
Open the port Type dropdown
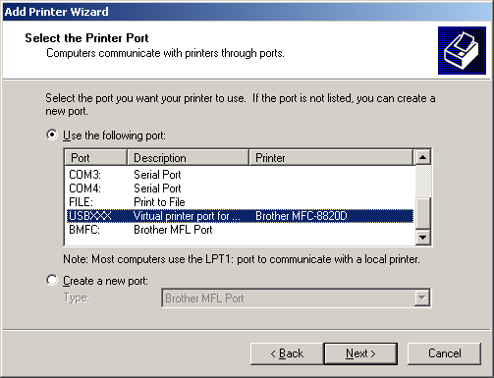tap(422, 297)
